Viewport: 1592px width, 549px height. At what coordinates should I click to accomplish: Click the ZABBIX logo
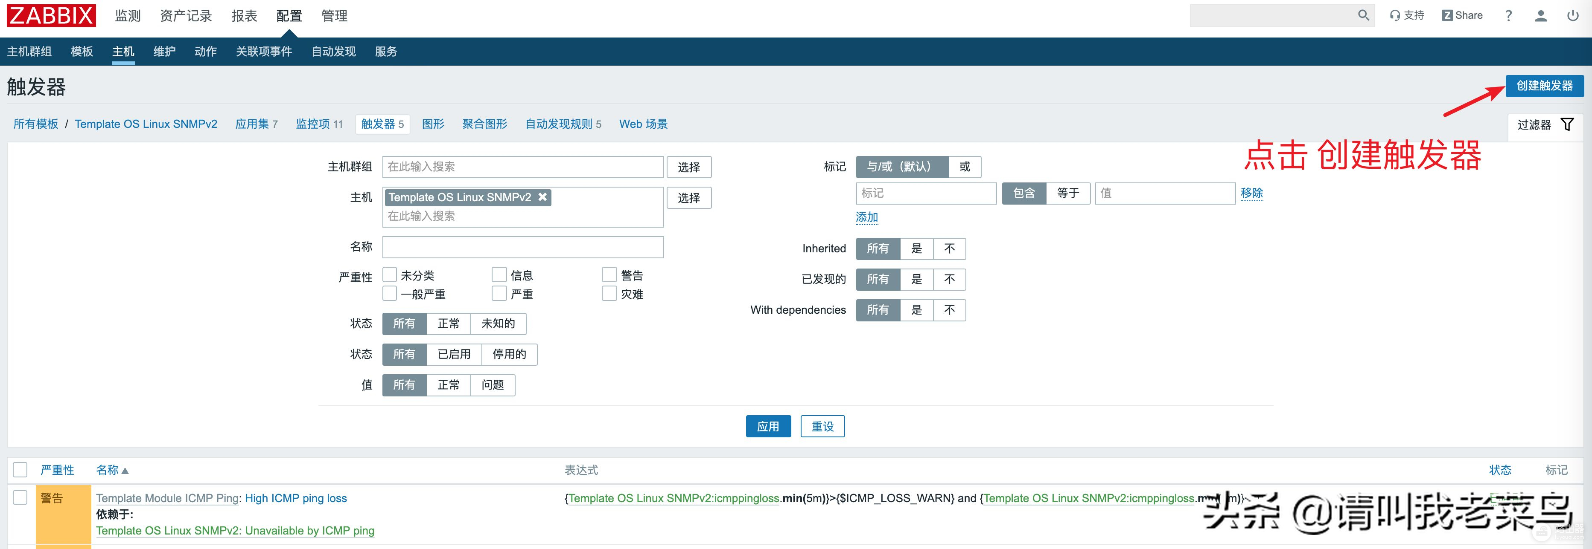coord(51,15)
